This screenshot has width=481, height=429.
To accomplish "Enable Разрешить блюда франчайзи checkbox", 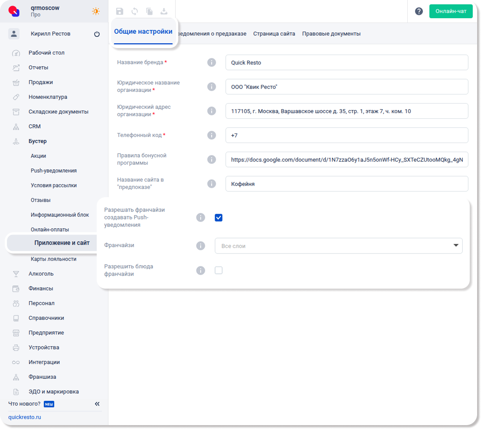I will coord(219,270).
